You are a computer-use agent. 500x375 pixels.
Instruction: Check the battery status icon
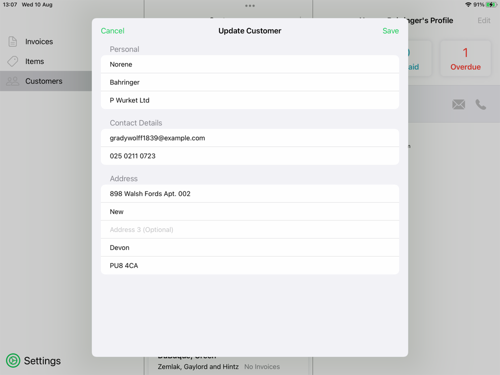[491, 4]
